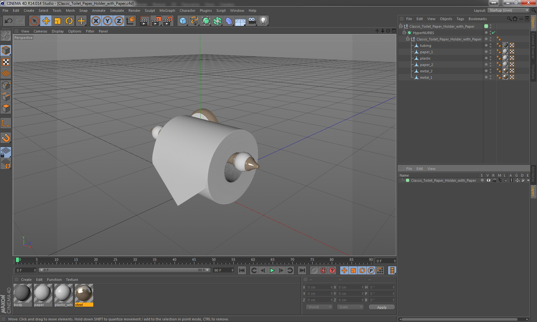
Task: Toggle Z-axis lock
Action: pyautogui.click(x=119, y=21)
